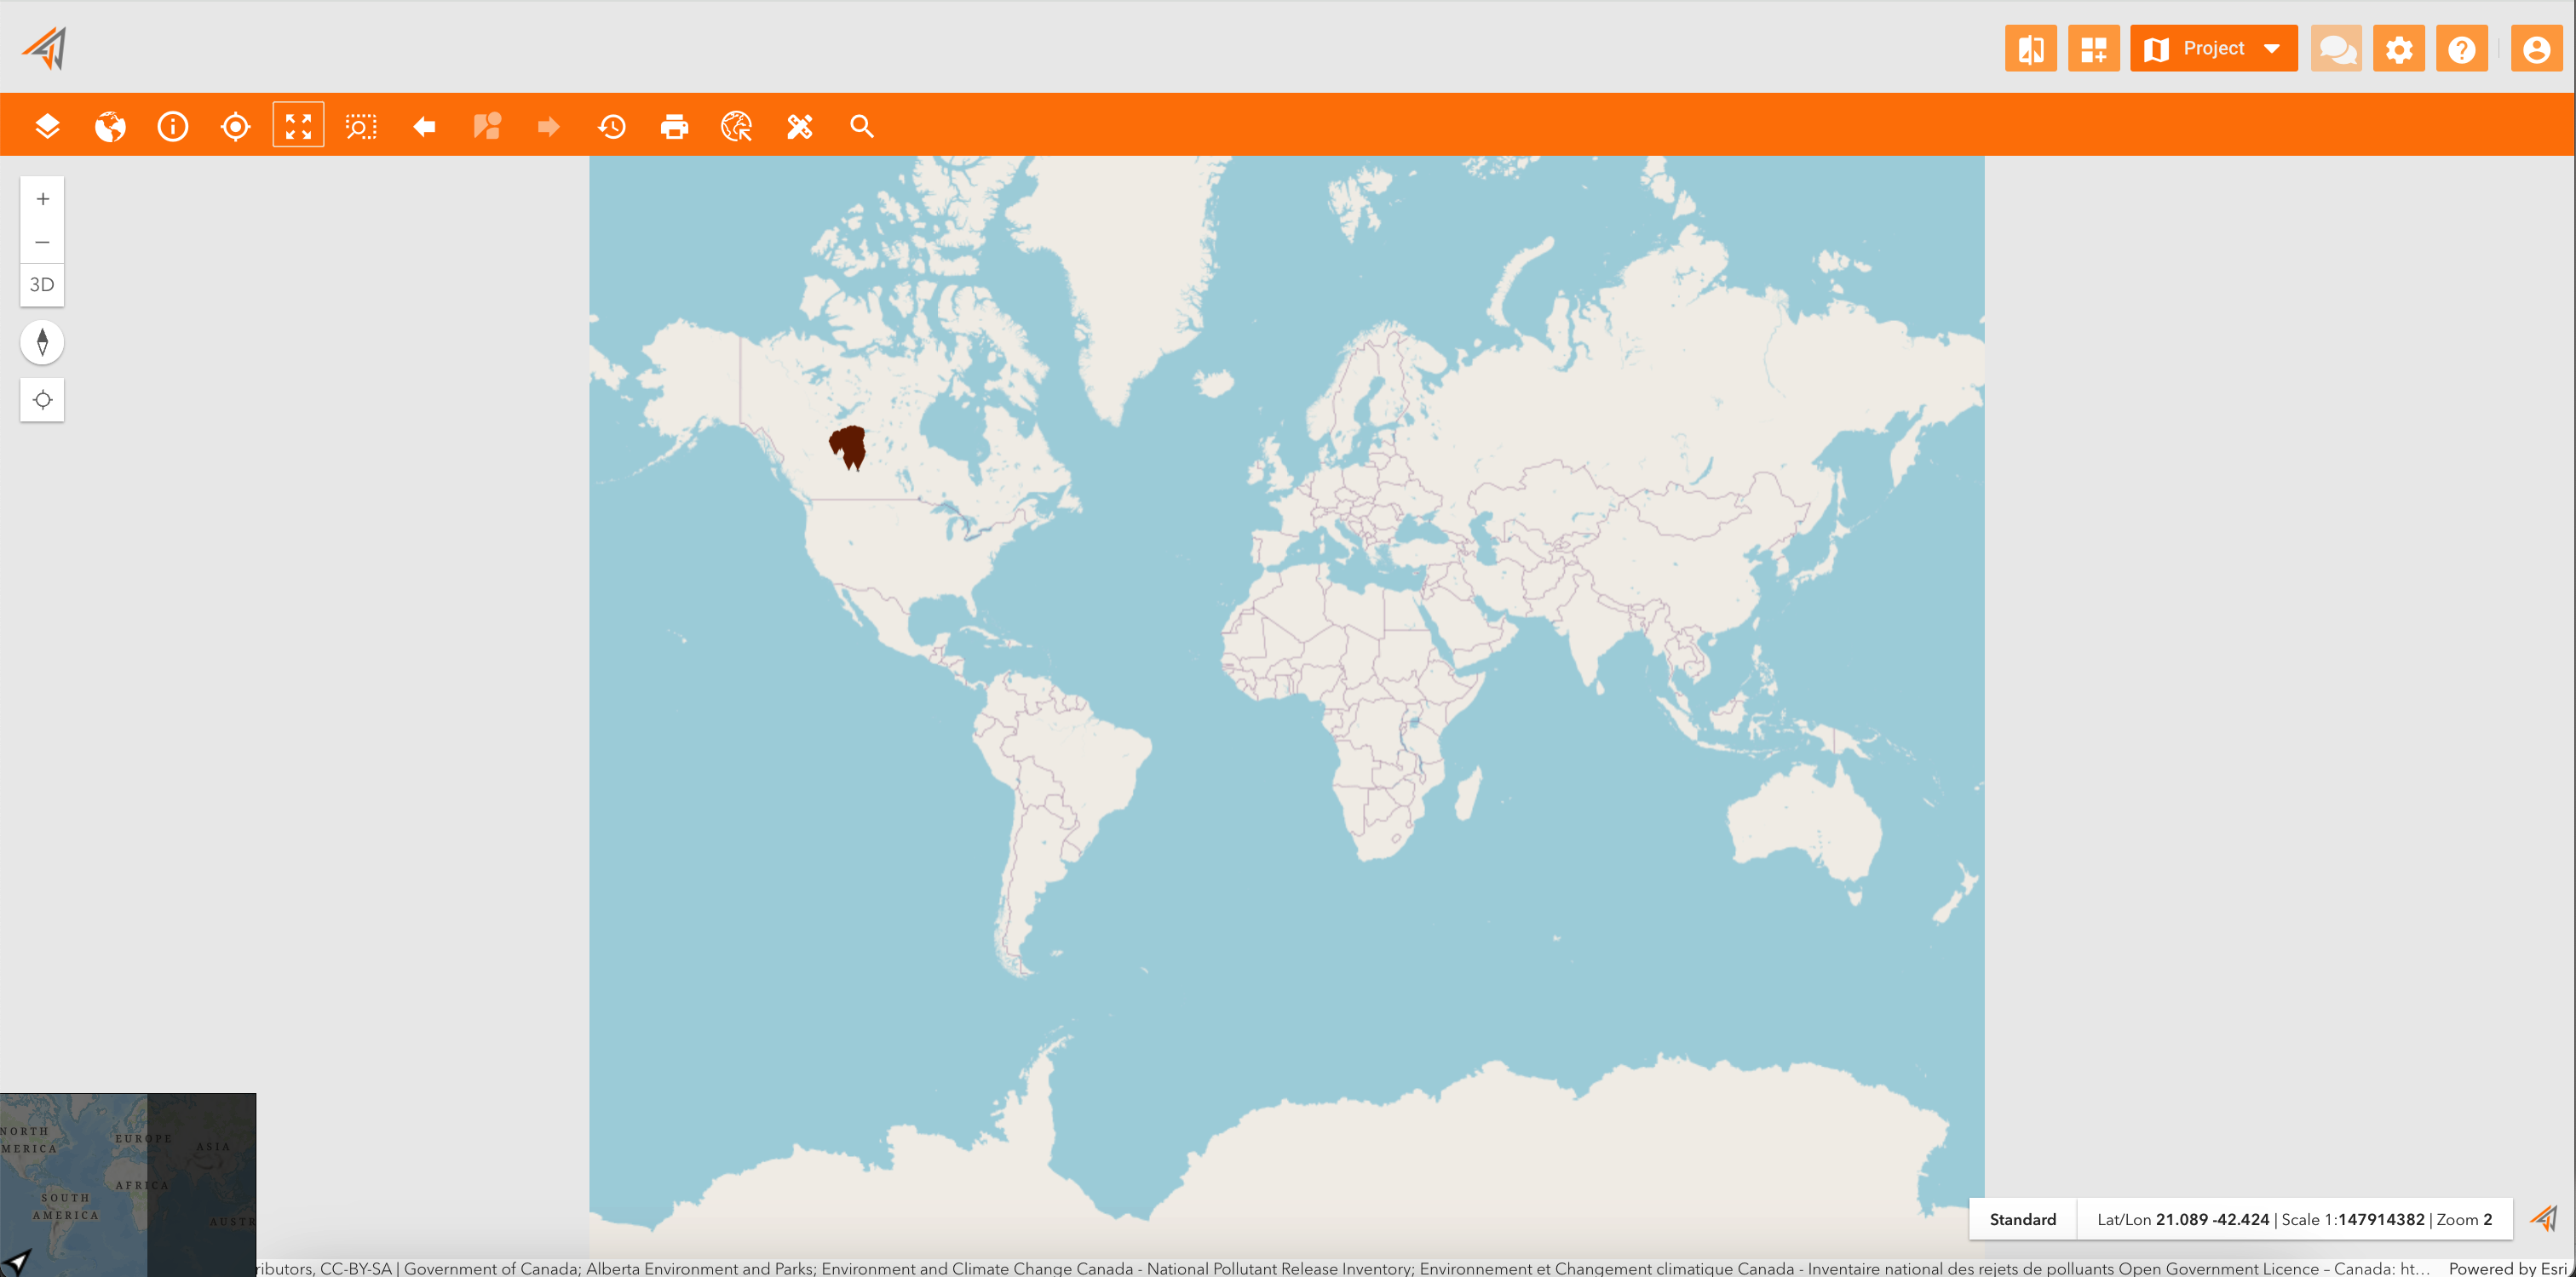
Task: Open the layers panel from the toolbar
Action: click(47, 127)
